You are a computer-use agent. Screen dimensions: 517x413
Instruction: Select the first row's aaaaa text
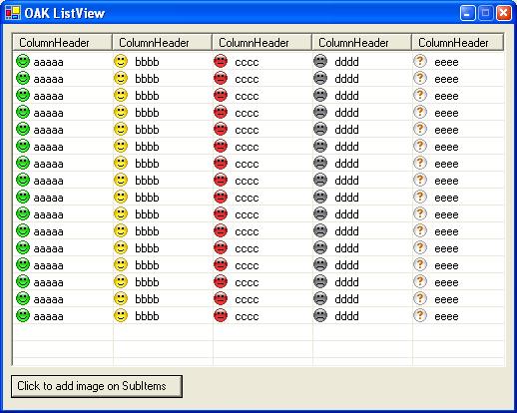click(x=49, y=62)
